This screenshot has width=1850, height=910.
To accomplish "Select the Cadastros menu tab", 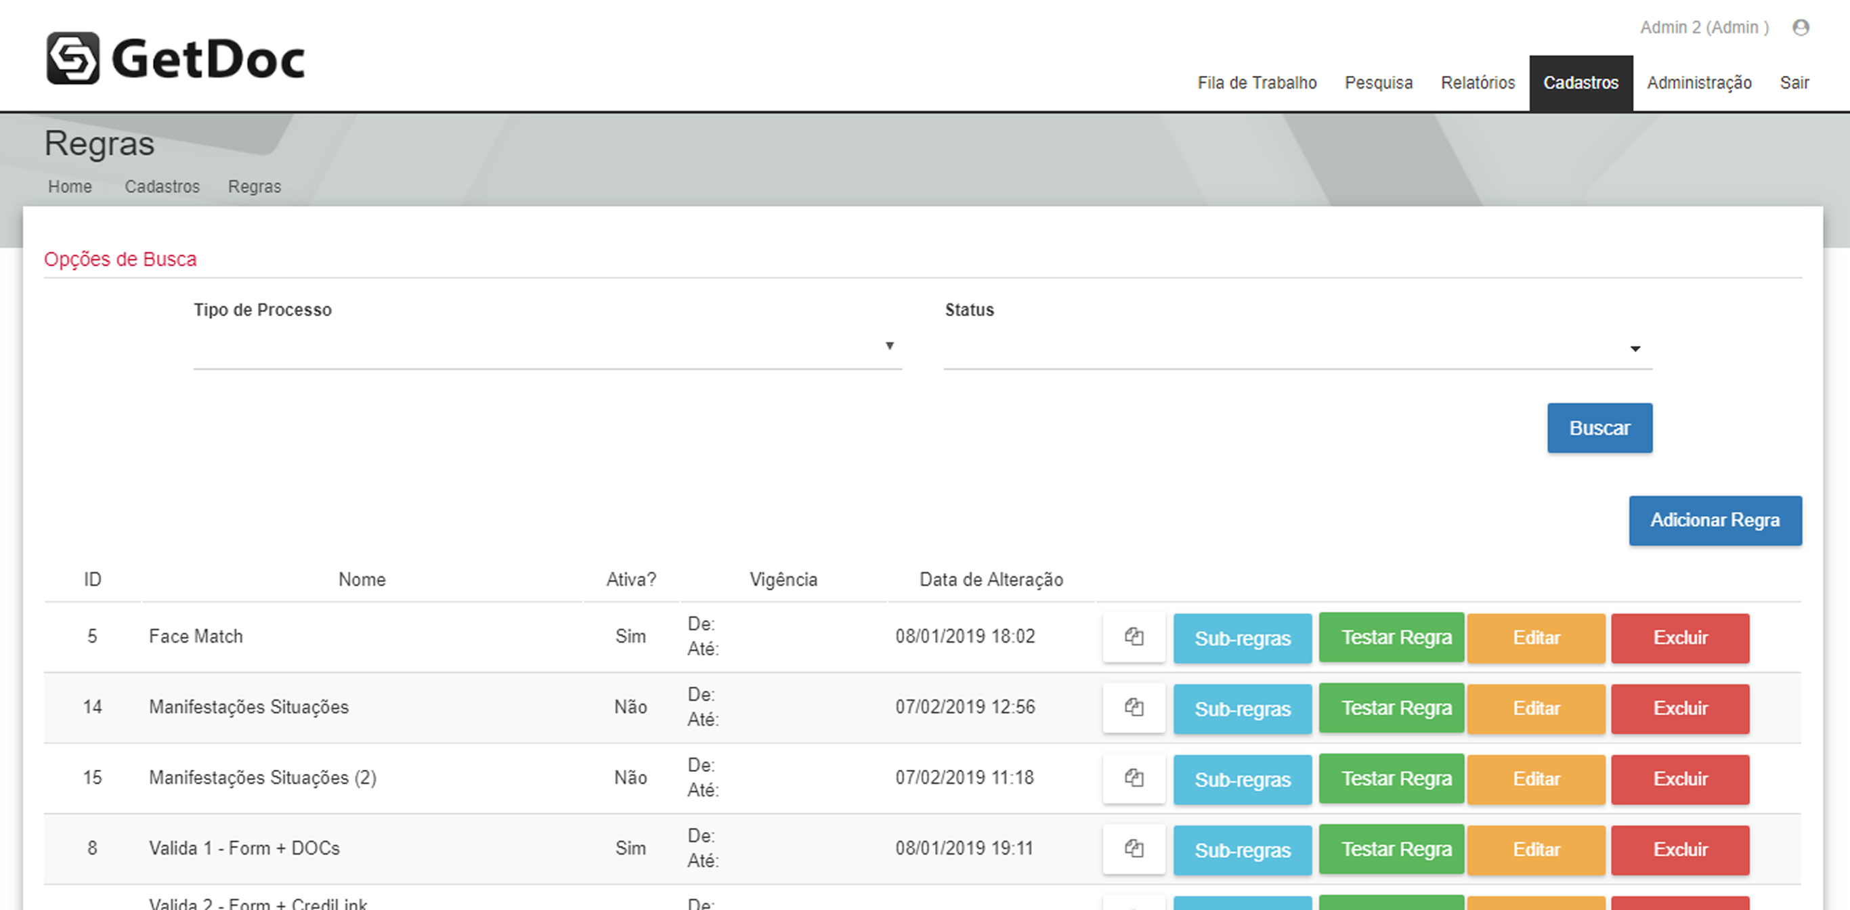I will point(1580,83).
